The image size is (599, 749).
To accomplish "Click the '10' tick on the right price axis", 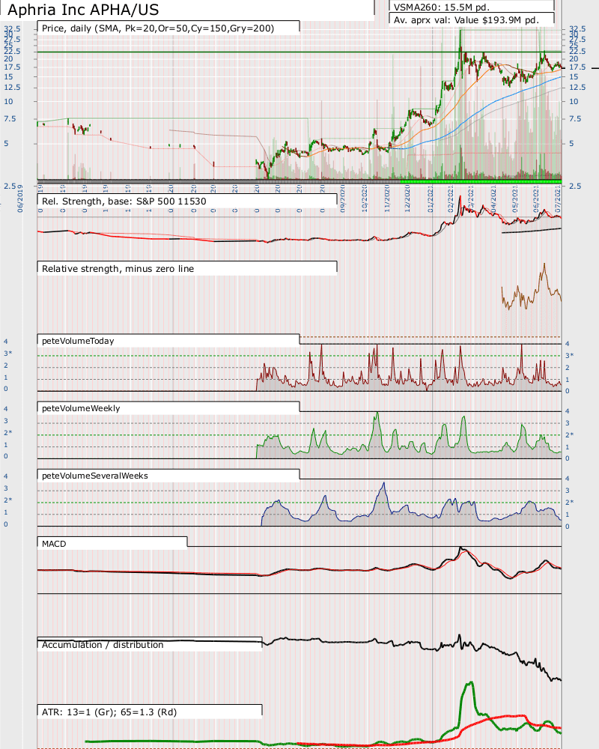I will [x=574, y=101].
